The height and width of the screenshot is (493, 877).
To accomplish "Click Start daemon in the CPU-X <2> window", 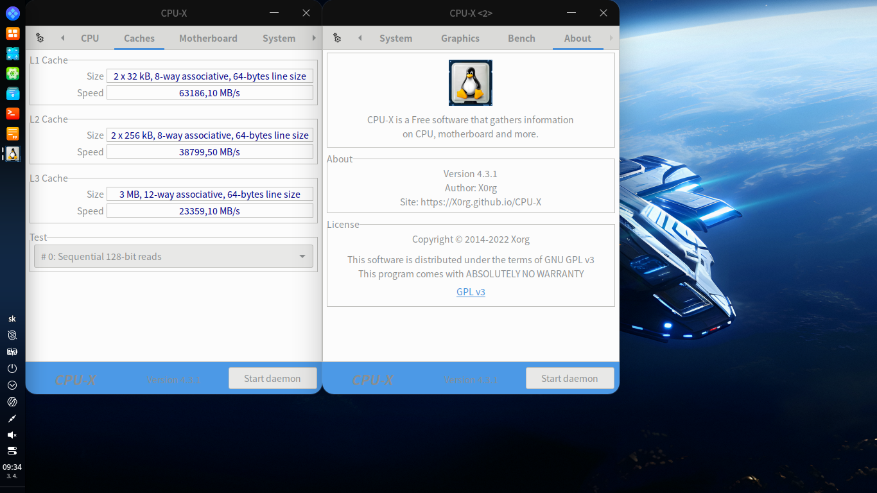I will 570,378.
